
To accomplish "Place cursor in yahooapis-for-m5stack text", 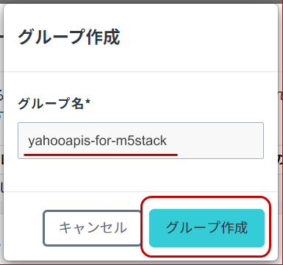I will tap(97, 141).
